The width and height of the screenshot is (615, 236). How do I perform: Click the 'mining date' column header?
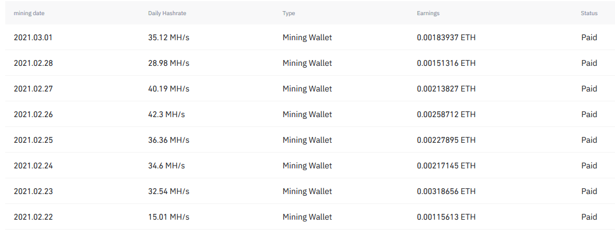[29, 13]
